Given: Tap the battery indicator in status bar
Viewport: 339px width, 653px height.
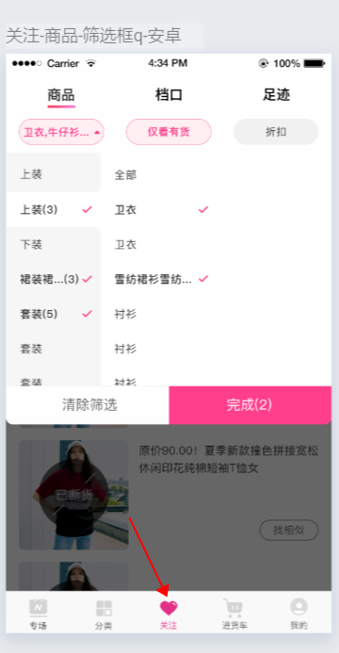Looking at the screenshot, I should coord(314,64).
